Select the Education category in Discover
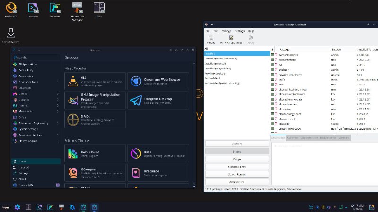 (x=36, y=88)
